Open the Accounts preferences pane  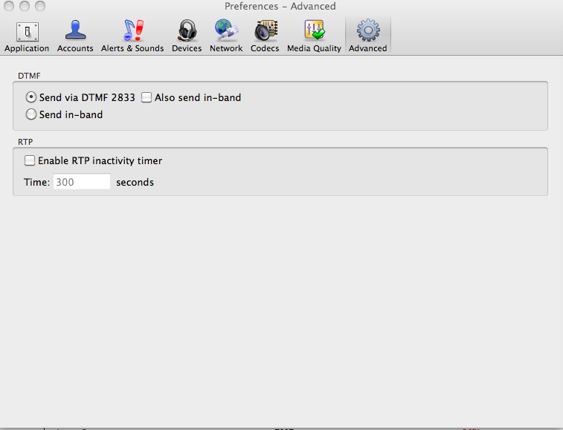tap(75, 36)
